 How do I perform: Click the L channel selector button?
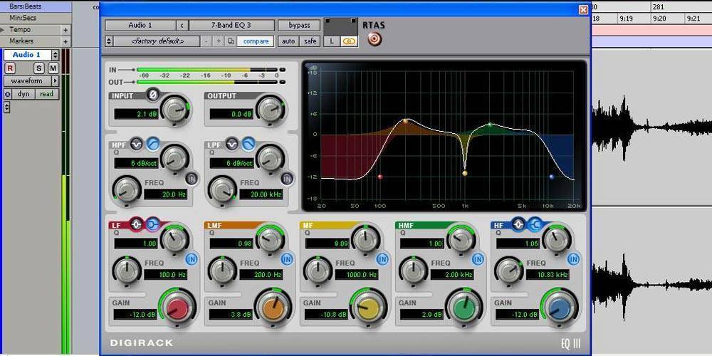tap(332, 41)
